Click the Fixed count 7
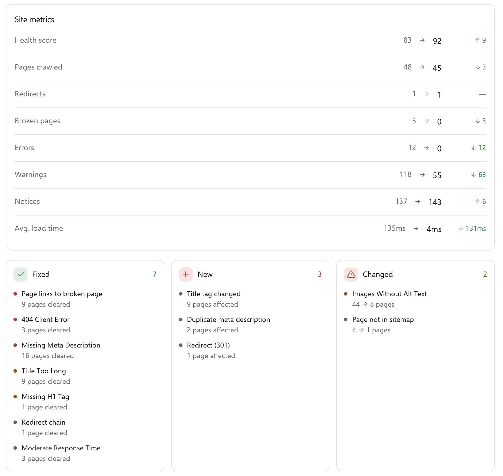The height and width of the screenshot is (476, 503). 154,274
